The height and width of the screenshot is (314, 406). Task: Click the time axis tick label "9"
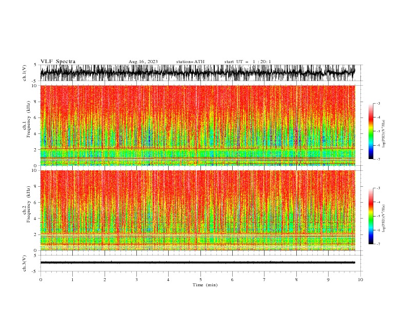pyautogui.click(x=328, y=280)
